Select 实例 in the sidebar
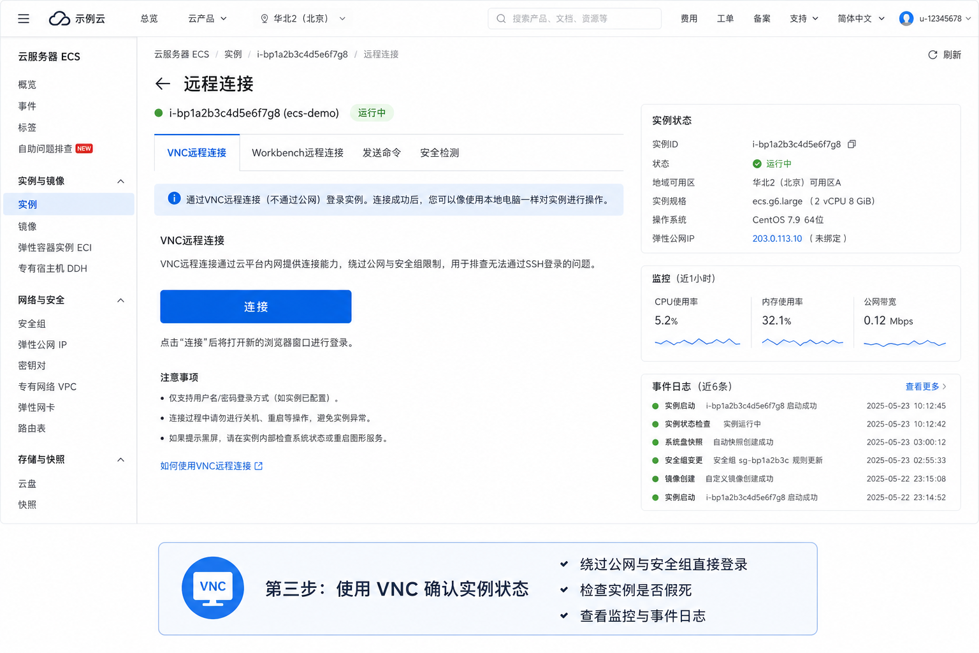The width and height of the screenshot is (979, 653). 68,204
